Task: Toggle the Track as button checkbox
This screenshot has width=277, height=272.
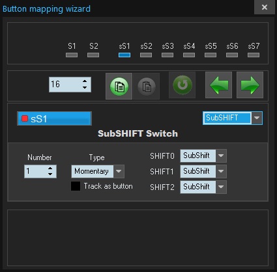Action: click(x=76, y=186)
